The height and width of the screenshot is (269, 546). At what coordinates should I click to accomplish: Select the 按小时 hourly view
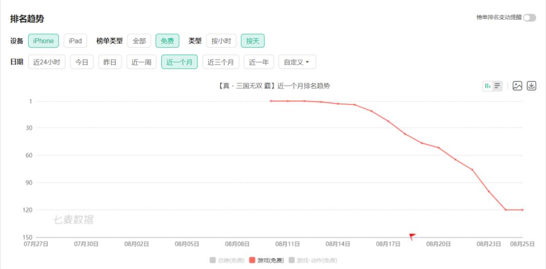pyautogui.click(x=221, y=41)
